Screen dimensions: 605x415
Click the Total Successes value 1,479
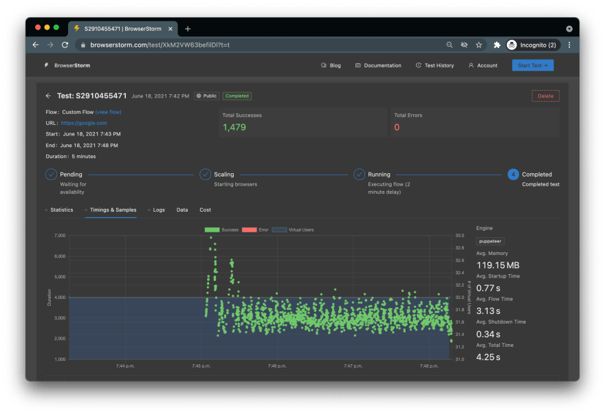tap(234, 127)
